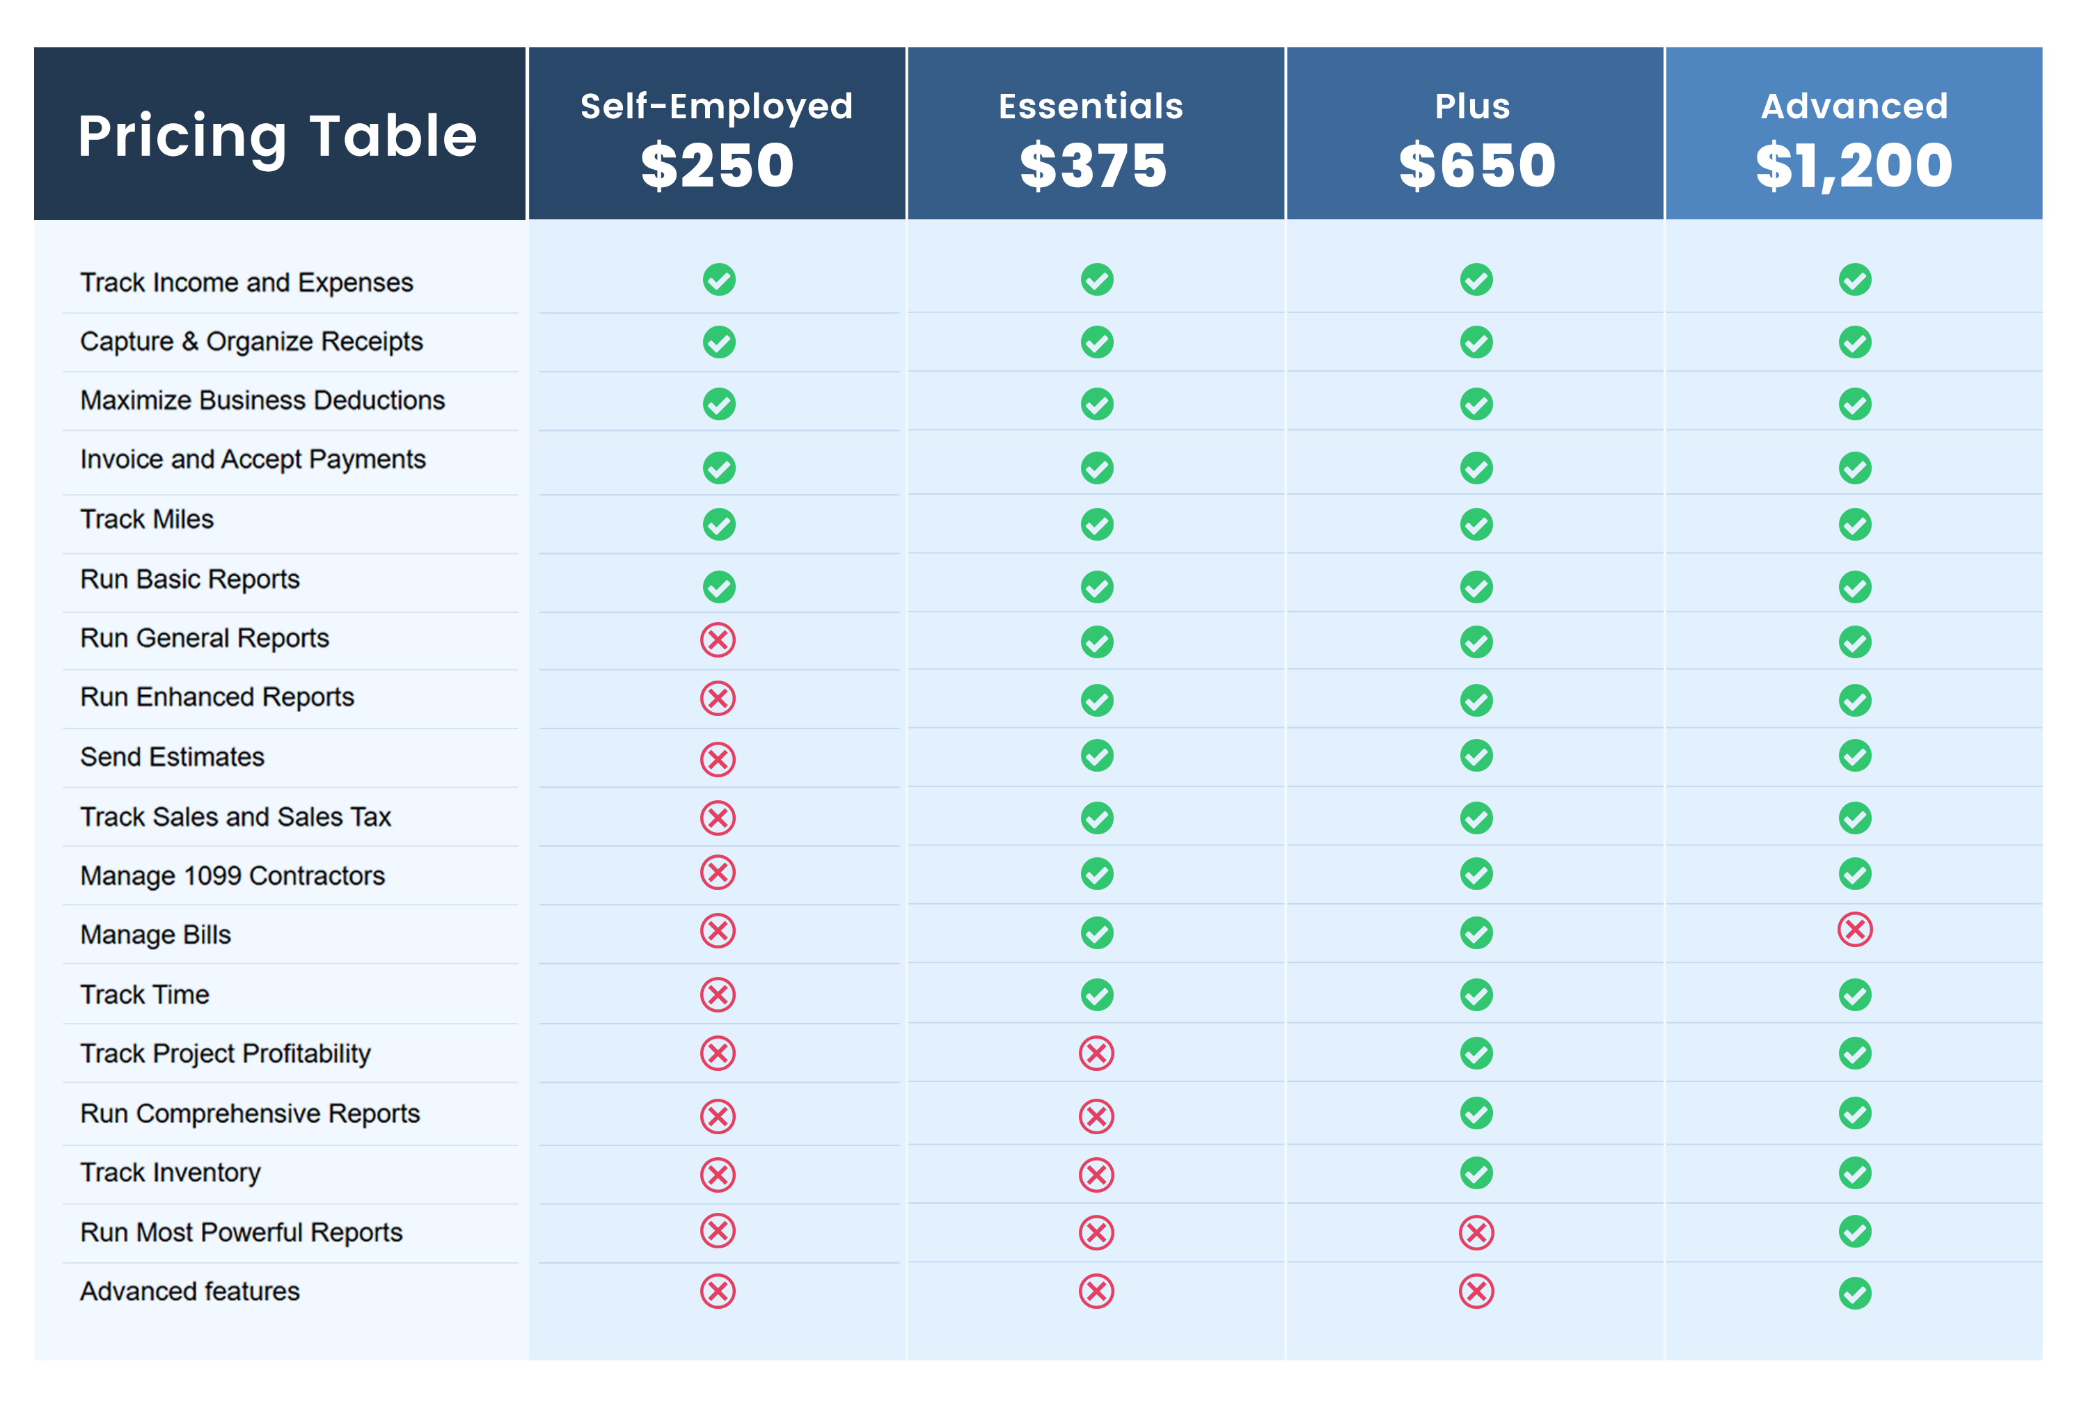Screen dimensions: 2077x1407
Task: Click the Advanced check for Run Comprehensive Reports
Action: pyautogui.click(x=1854, y=1113)
